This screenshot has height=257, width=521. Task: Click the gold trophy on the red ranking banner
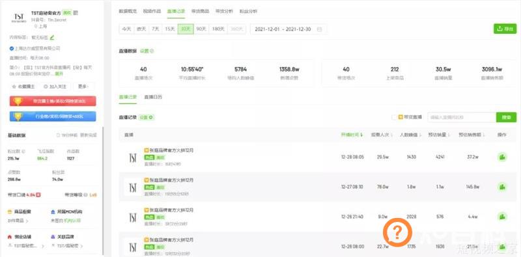click(x=18, y=101)
